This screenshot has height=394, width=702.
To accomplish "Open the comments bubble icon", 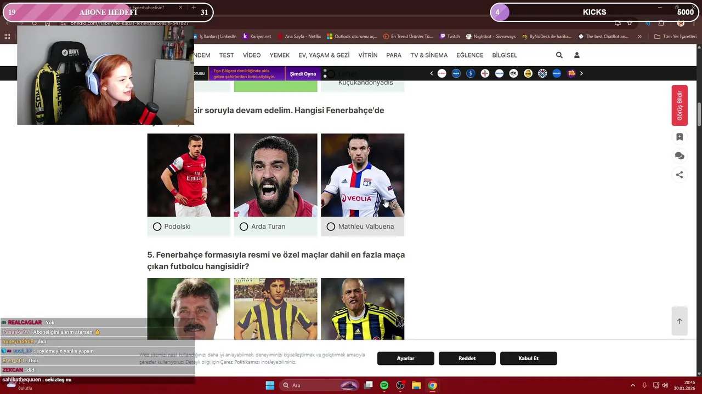I will coord(680,156).
